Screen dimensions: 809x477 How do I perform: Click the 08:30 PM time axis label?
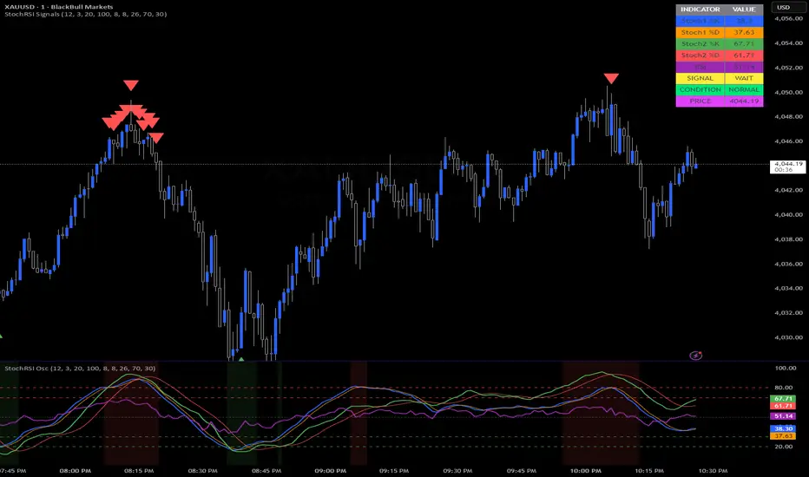coord(203,471)
